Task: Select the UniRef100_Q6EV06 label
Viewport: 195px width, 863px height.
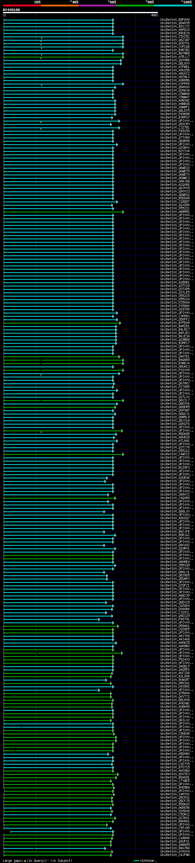Action: [x=175, y=403]
